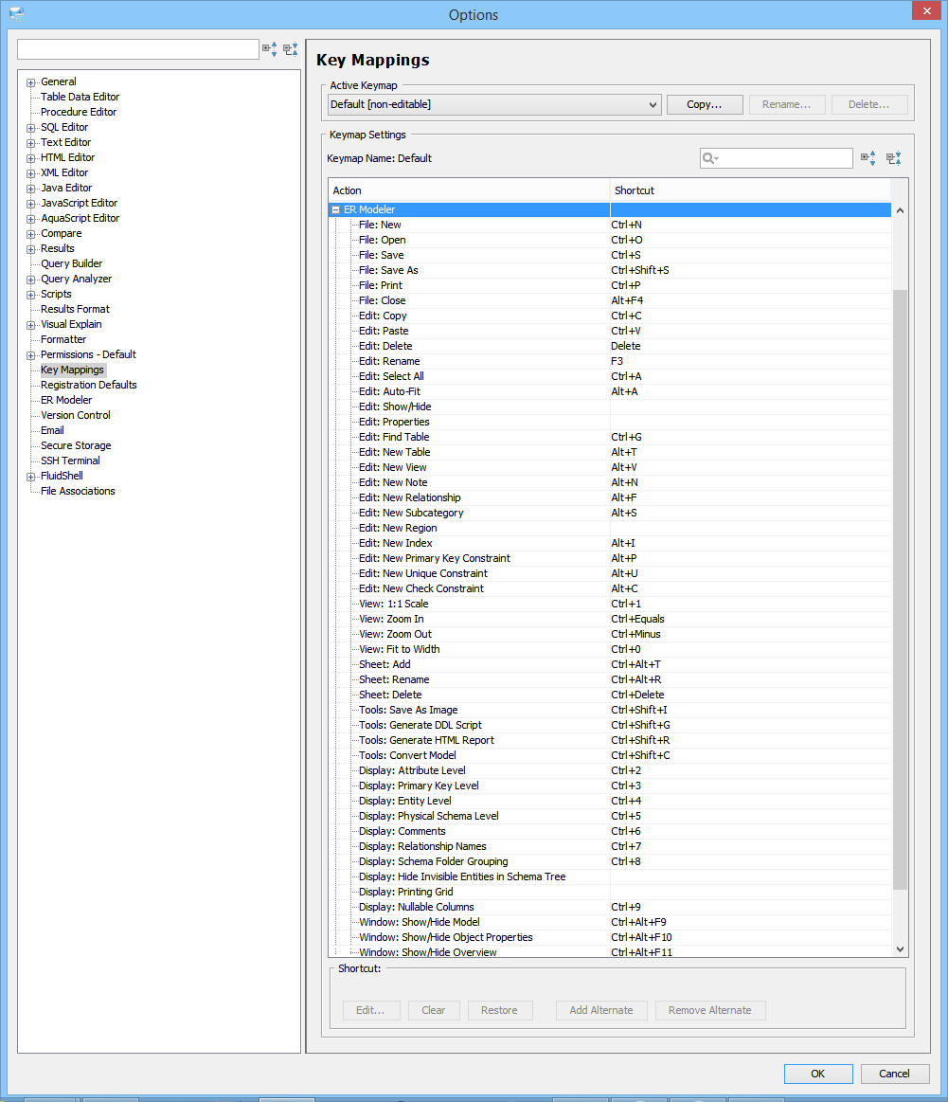Screen dimensions: 948x1102
Task: Expand the Java Editor tree node
Action: (31, 189)
